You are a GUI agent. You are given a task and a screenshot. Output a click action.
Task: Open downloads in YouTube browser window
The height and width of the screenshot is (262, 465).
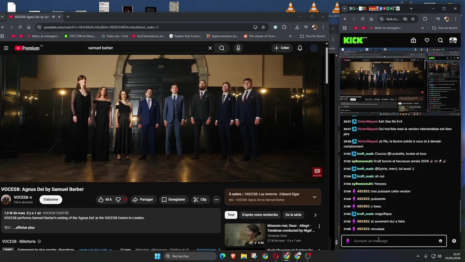click(x=297, y=27)
